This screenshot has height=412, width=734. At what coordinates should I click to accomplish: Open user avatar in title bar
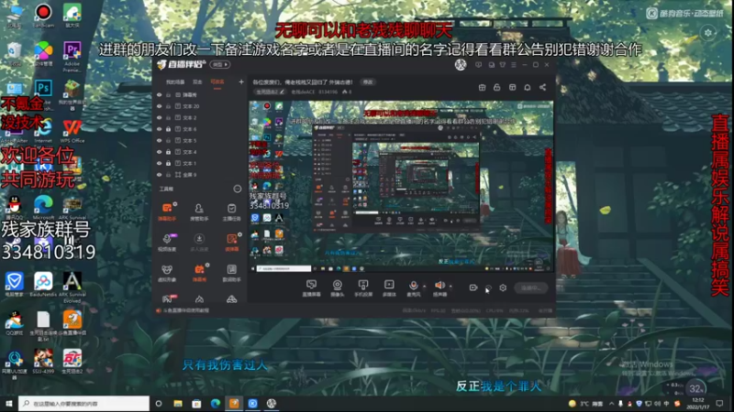click(461, 64)
